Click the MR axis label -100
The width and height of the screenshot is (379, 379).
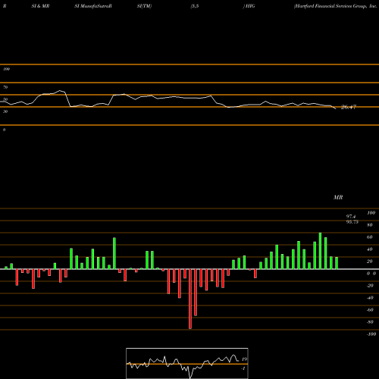[x=371, y=334]
